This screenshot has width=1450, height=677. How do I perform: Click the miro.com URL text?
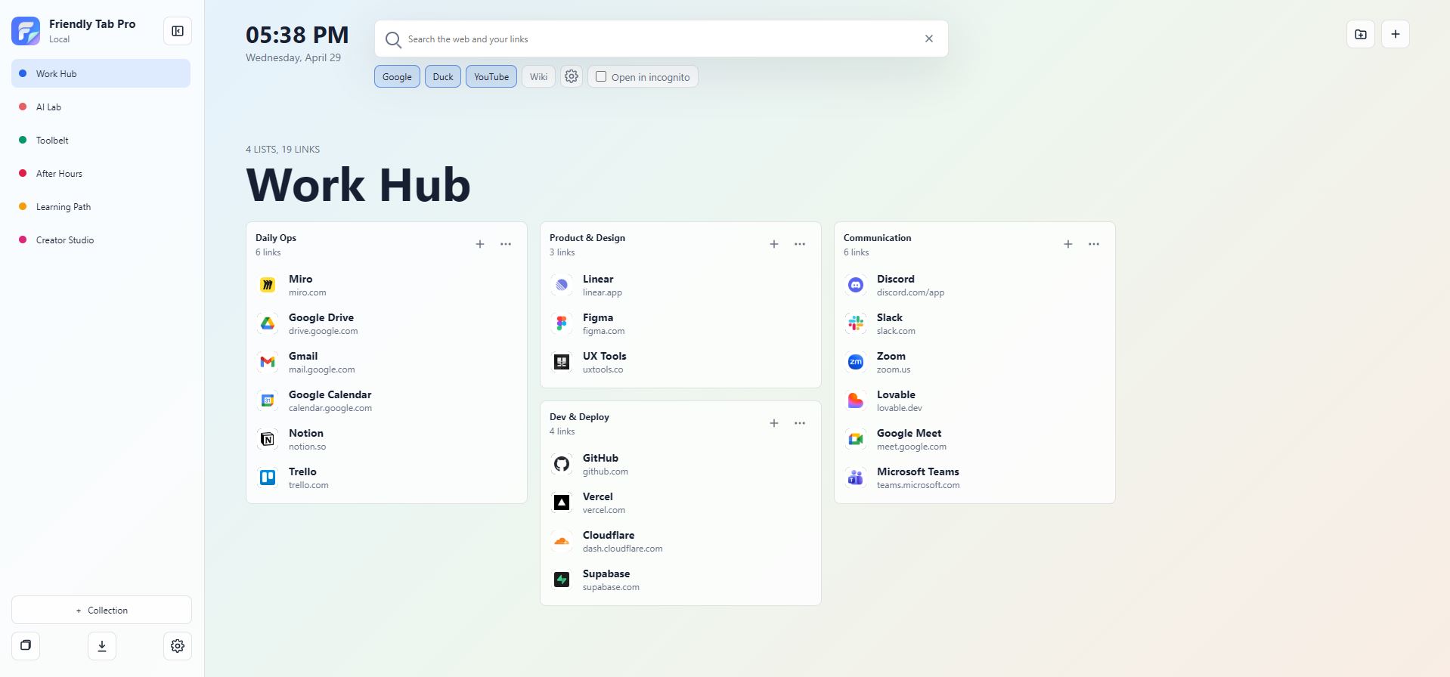pyautogui.click(x=308, y=292)
